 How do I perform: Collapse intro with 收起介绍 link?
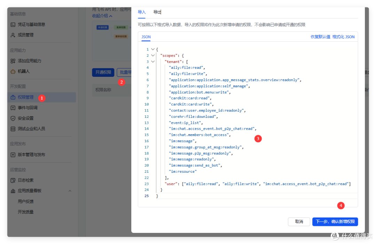(102, 16)
